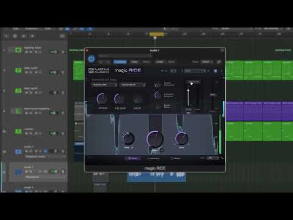Click the yellow cycle region in ruler
The image size is (293, 220).
(x=157, y=34)
